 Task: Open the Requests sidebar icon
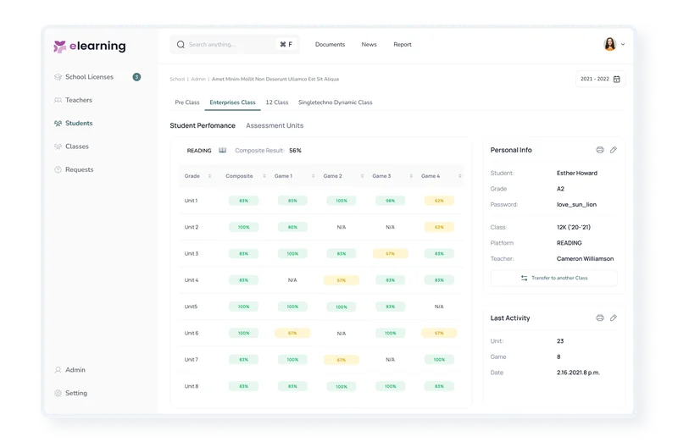(58, 170)
